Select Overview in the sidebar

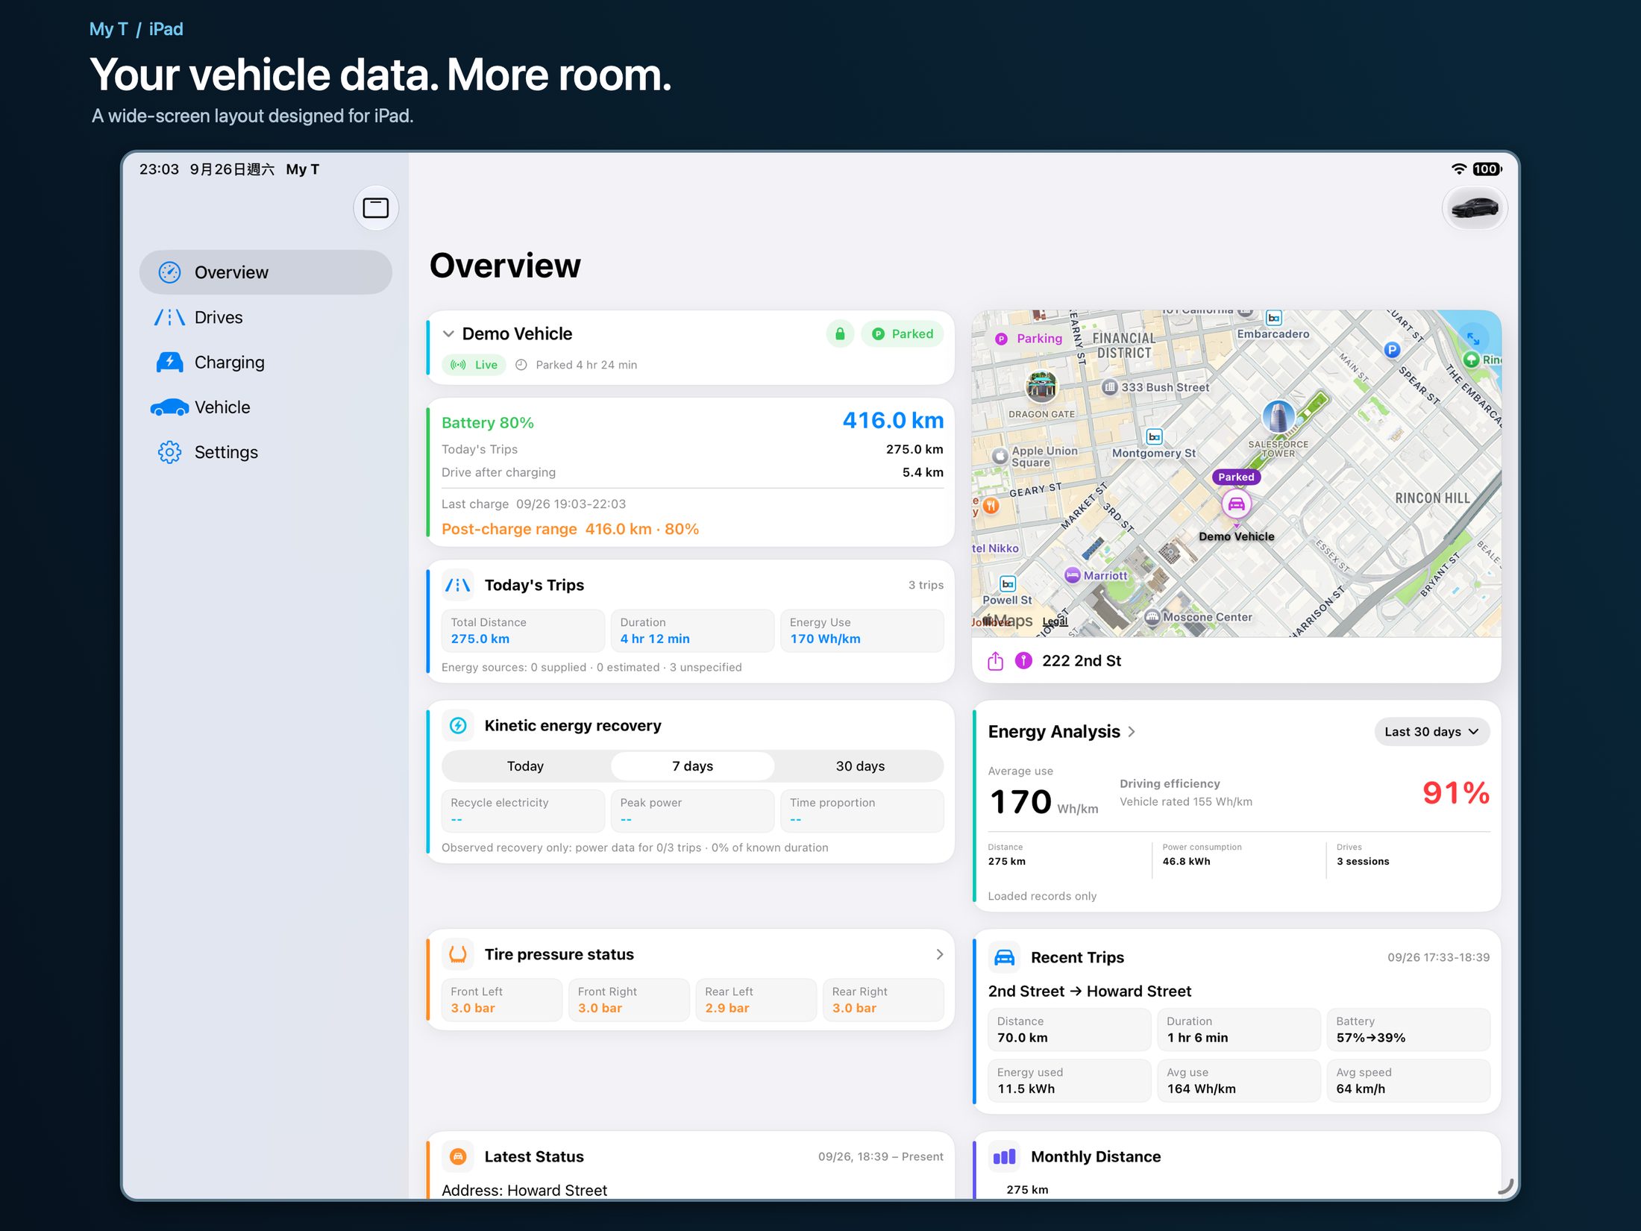(x=266, y=272)
